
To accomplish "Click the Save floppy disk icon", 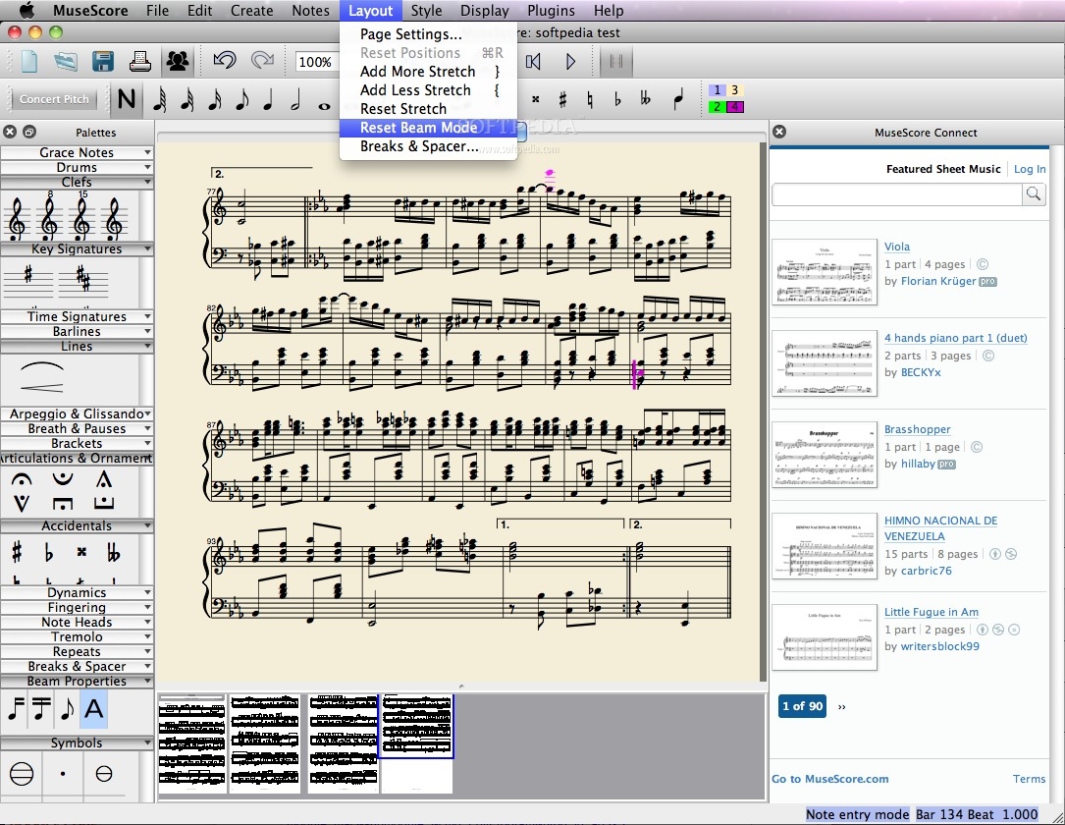I will coord(103,61).
